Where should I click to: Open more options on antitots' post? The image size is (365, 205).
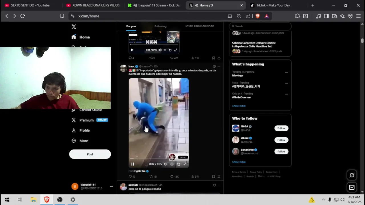pos(219,185)
